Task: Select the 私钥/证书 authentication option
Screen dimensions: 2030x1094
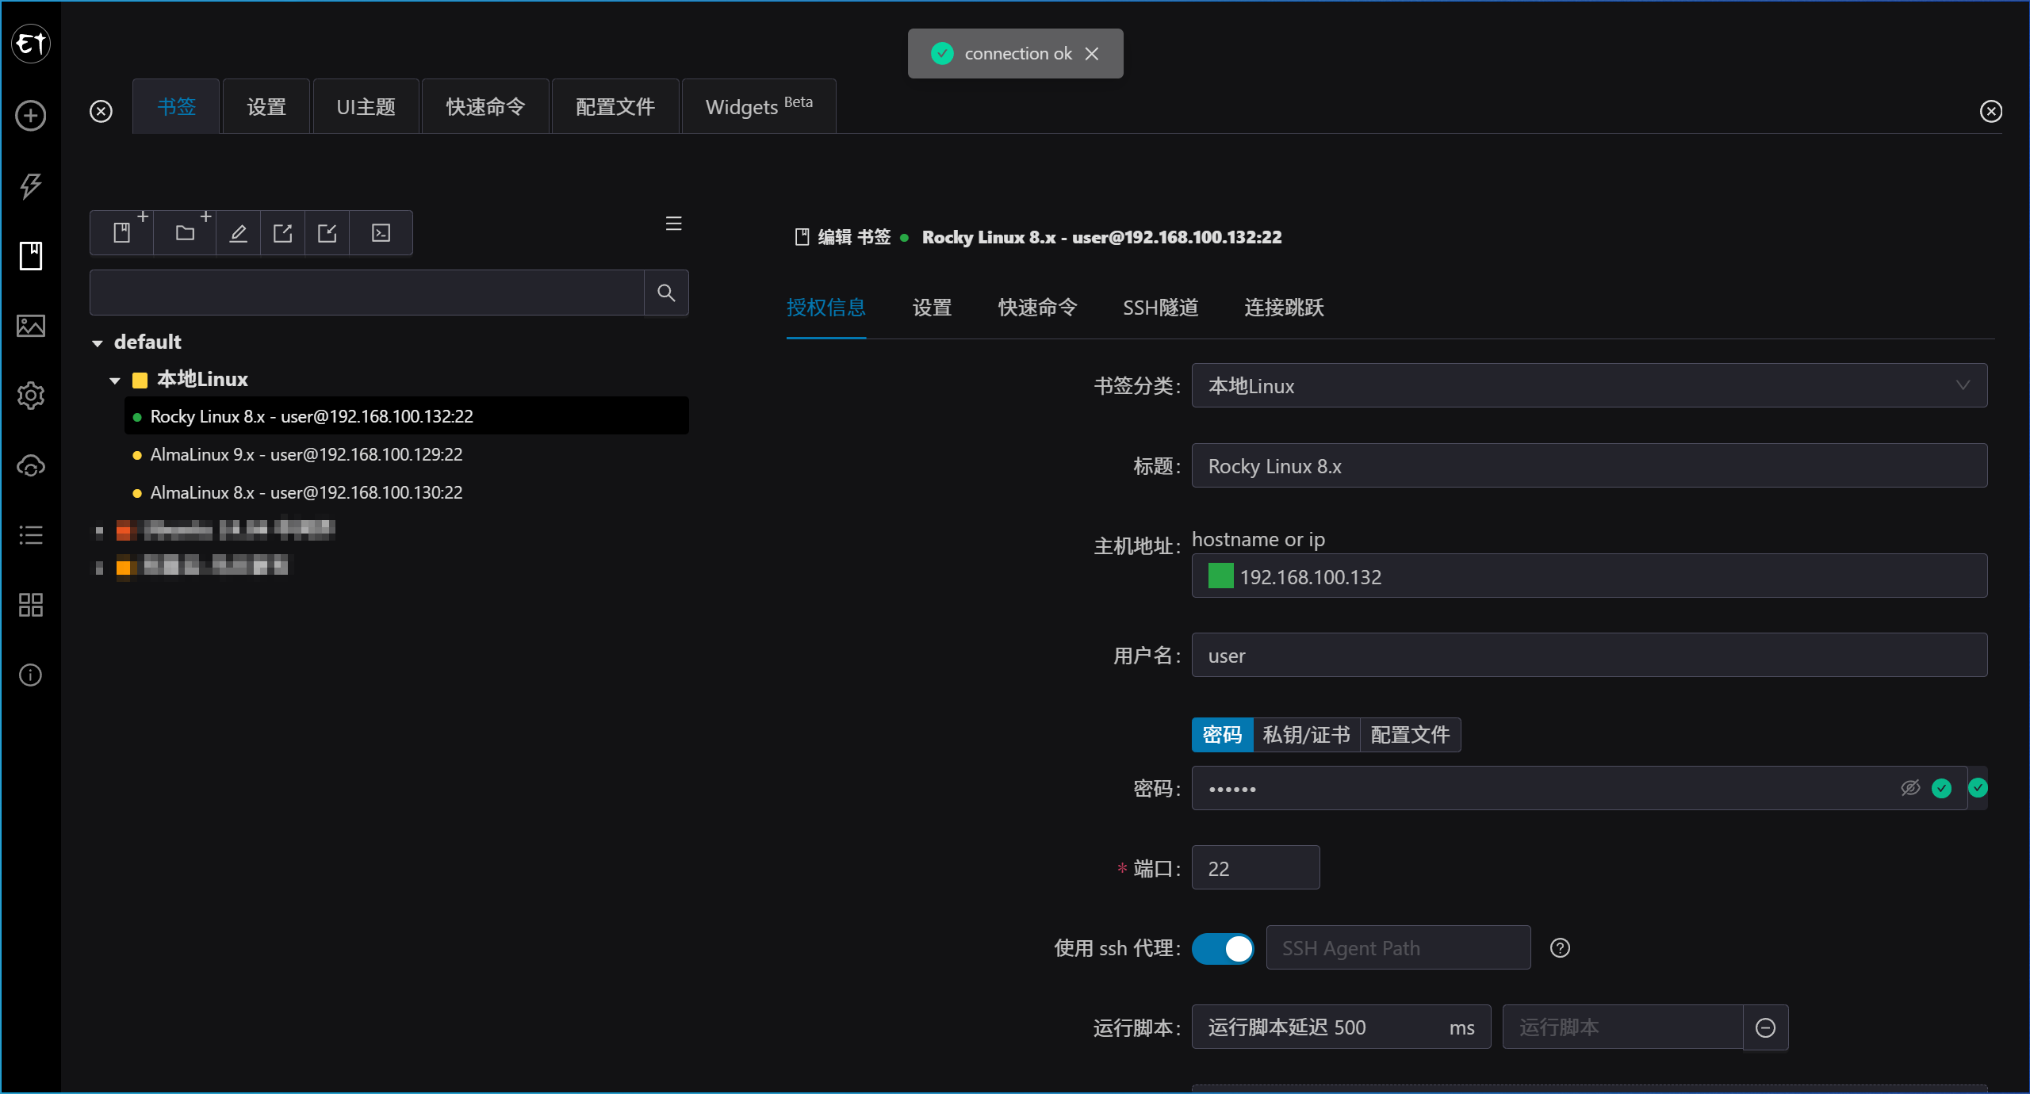Action: coord(1306,735)
